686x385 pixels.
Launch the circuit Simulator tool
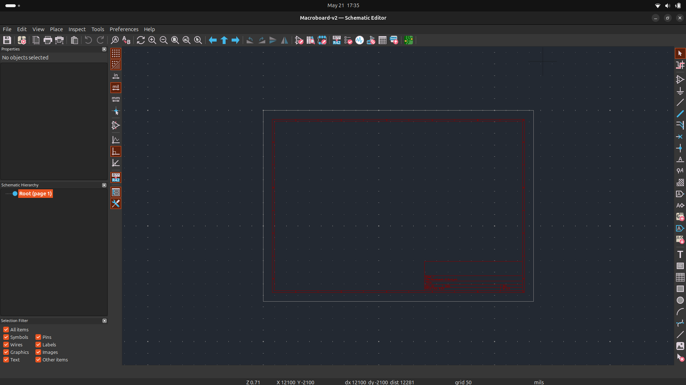point(359,40)
